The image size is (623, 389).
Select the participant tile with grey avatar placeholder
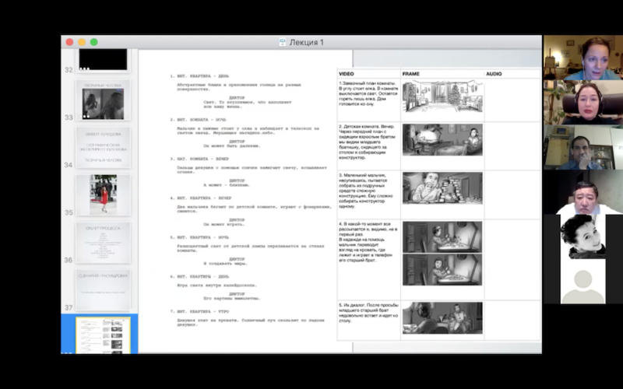click(x=583, y=282)
